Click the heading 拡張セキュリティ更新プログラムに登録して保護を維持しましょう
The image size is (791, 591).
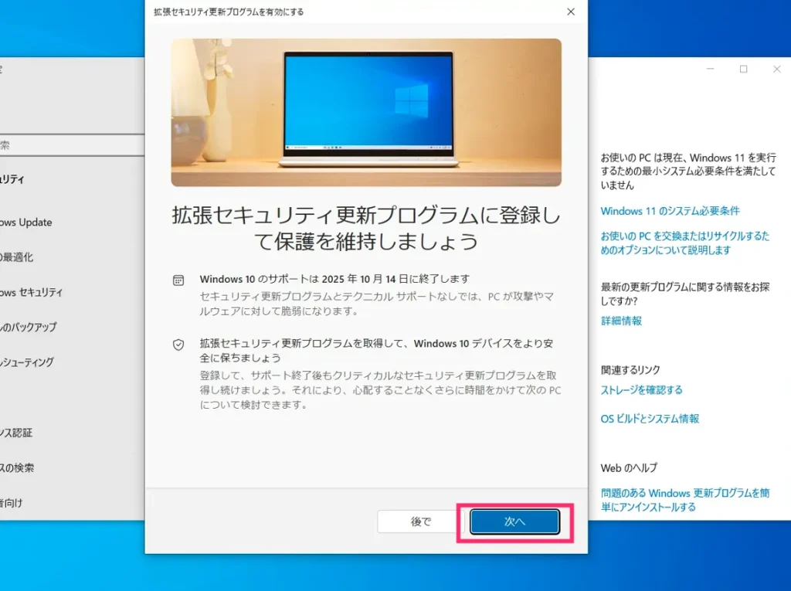pos(366,228)
